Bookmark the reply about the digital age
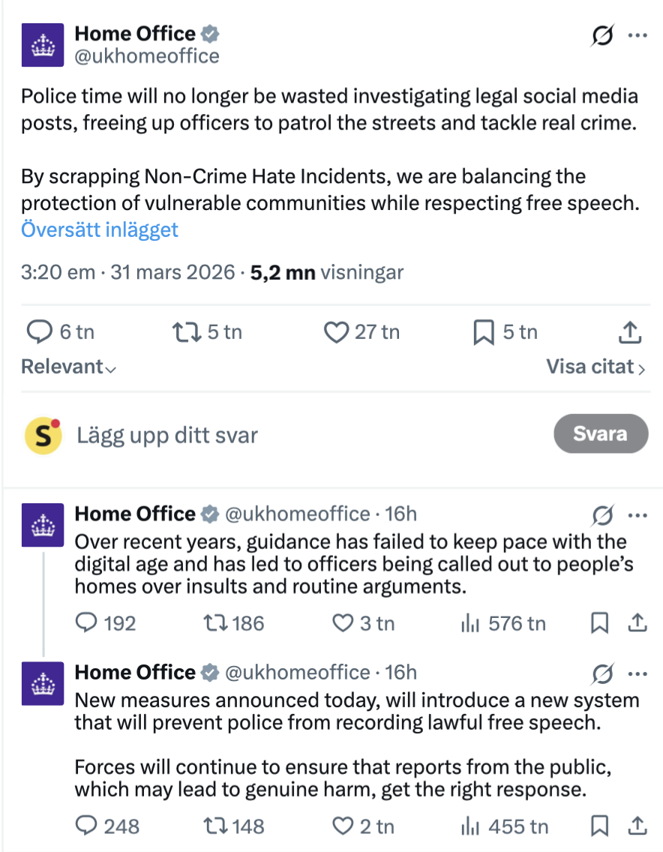This screenshot has width=663, height=852. 599,623
